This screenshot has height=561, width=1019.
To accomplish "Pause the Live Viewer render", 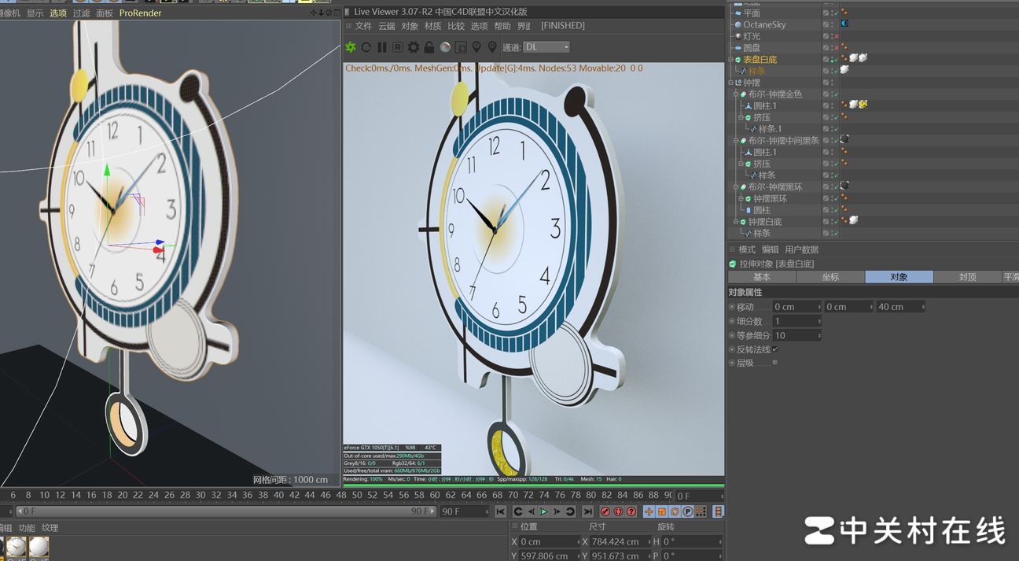I will point(382,47).
